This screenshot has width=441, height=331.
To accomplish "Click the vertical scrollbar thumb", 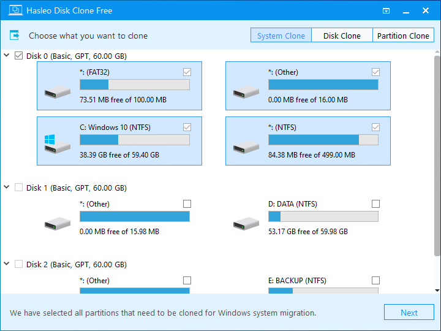I will (x=437, y=156).
